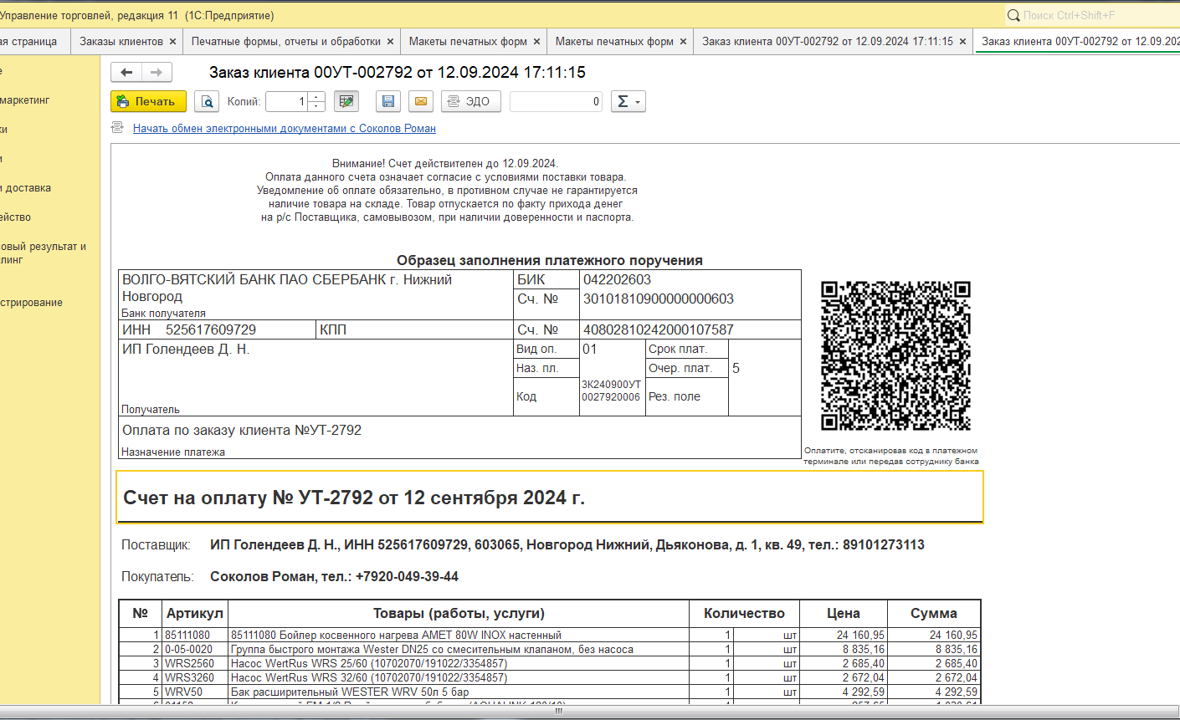1180x720 pixels.
Task: Close the Заказы клиентов tab
Action: point(172,41)
